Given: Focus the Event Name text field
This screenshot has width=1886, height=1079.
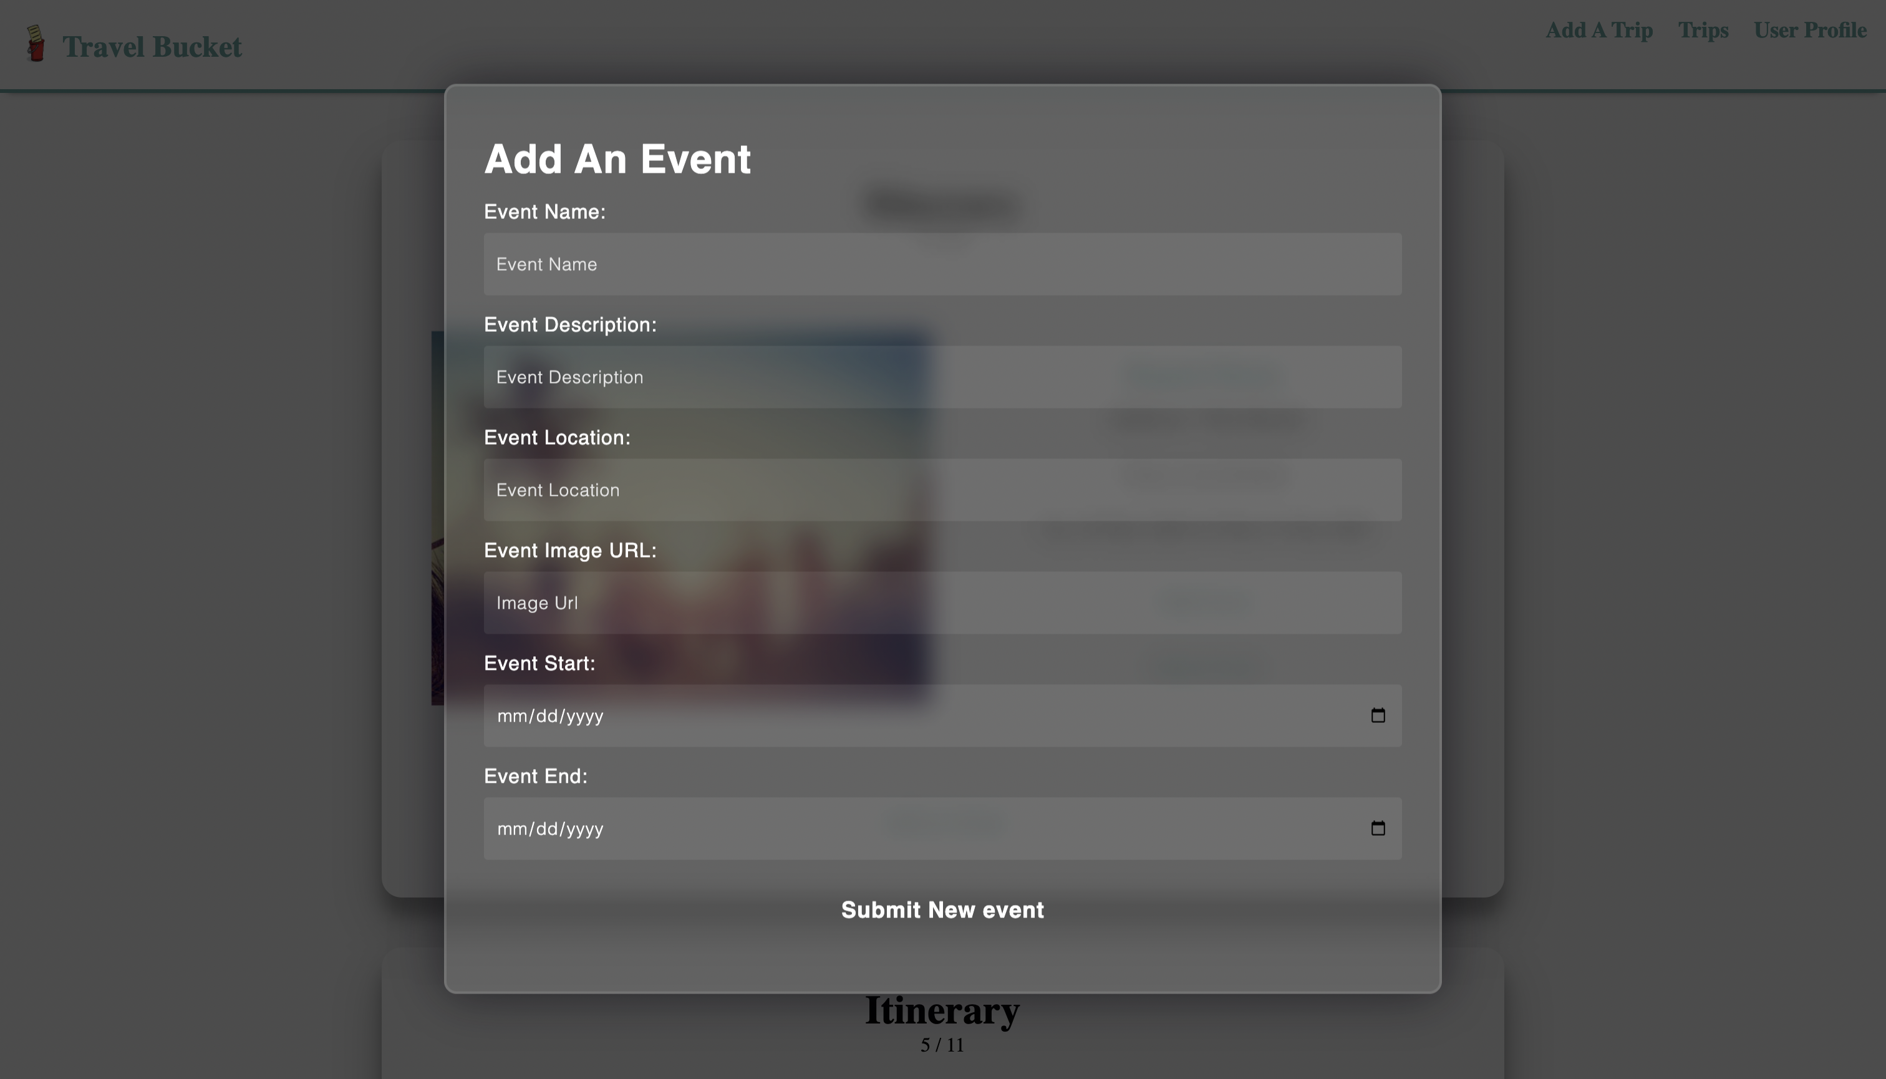Looking at the screenshot, I should (x=942, y=264).
